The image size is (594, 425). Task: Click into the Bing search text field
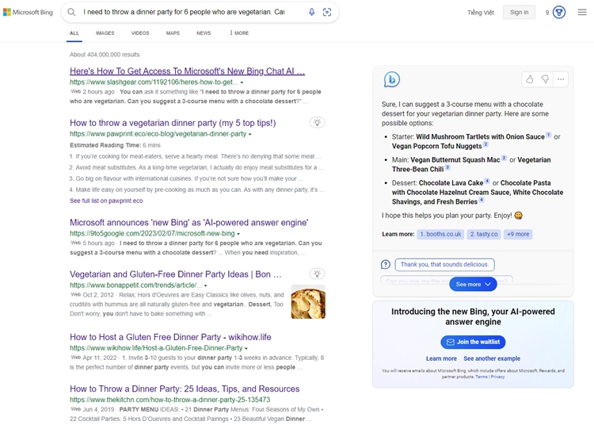point(184,12)
